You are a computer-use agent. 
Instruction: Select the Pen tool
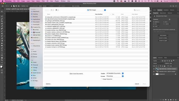[x=2, y=48]
